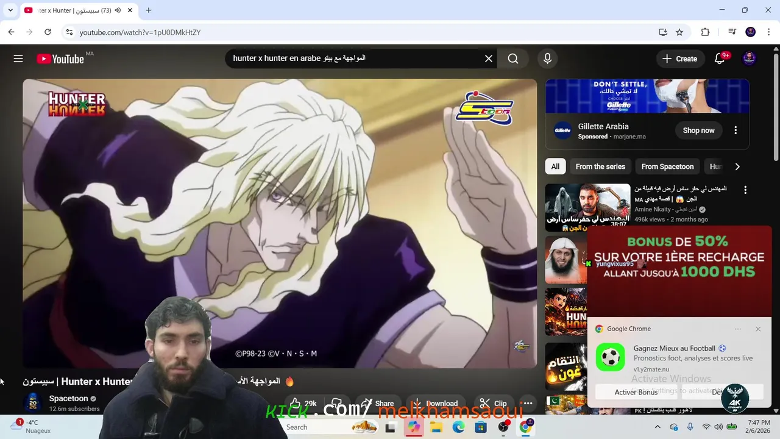
Task: Open Amine Nkaity channel link
Action: (665, 209)
